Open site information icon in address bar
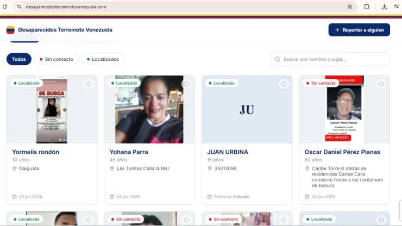Image resolution: width=402 pixels, height=226 pixels. pos(19,7)
